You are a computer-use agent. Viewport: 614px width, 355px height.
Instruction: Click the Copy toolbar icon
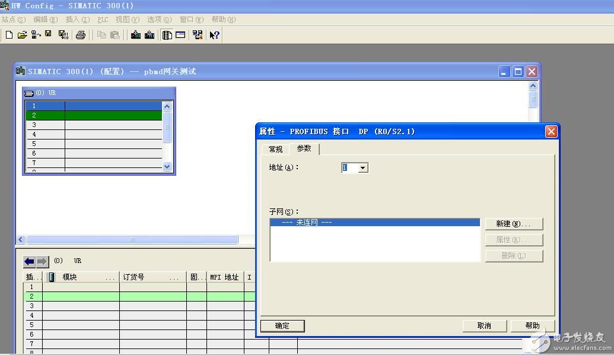pos(101,35)
